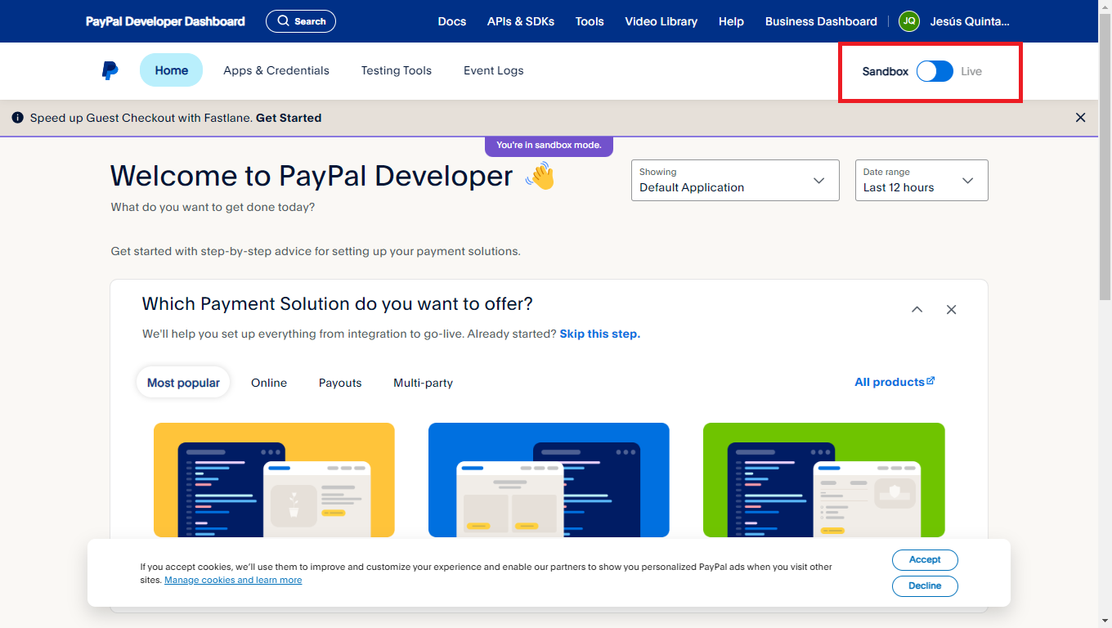The image size is (1112, 628).
Task: Dismiss the Fastlane banner with the X
Action: (1081, 118)
